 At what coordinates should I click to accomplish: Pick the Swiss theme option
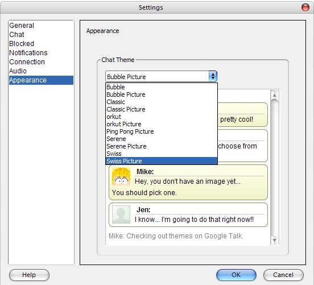pos(162,154)
